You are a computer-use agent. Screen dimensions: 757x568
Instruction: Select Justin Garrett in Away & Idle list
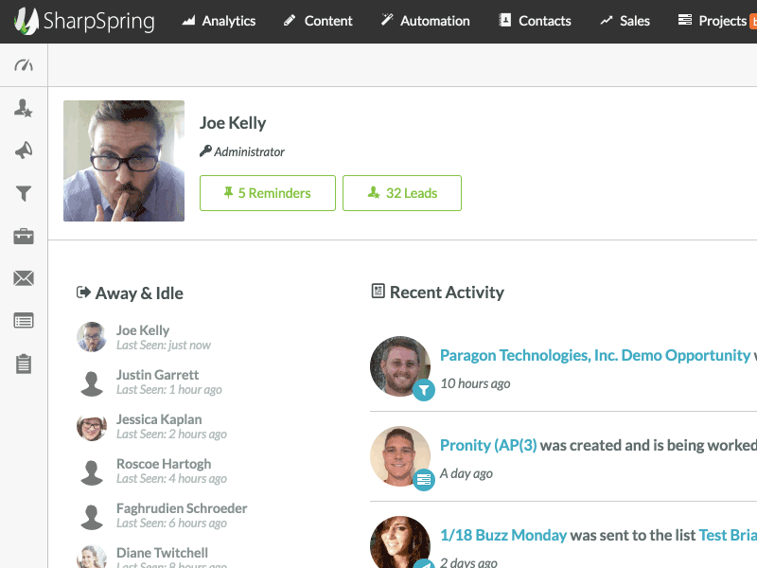(x=157, y=375)
